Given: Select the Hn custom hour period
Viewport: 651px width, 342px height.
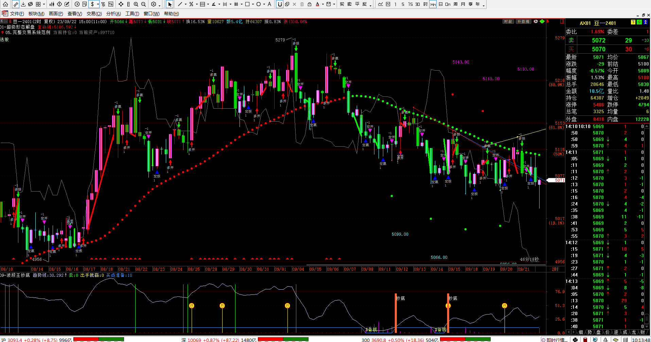Looking at the screenshot, I should click(433, 4).
